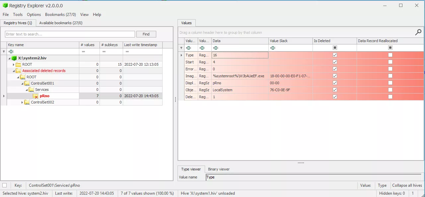Click the folder icon beside ControlSet001

click(x=27, y=83)
